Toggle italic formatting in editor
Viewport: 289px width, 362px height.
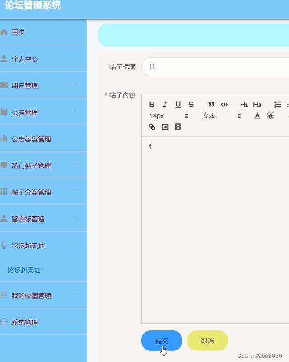[x=165, y=105]
